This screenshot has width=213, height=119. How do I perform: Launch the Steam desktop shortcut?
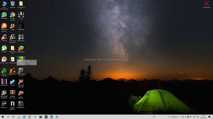click(x=13, y=82)
